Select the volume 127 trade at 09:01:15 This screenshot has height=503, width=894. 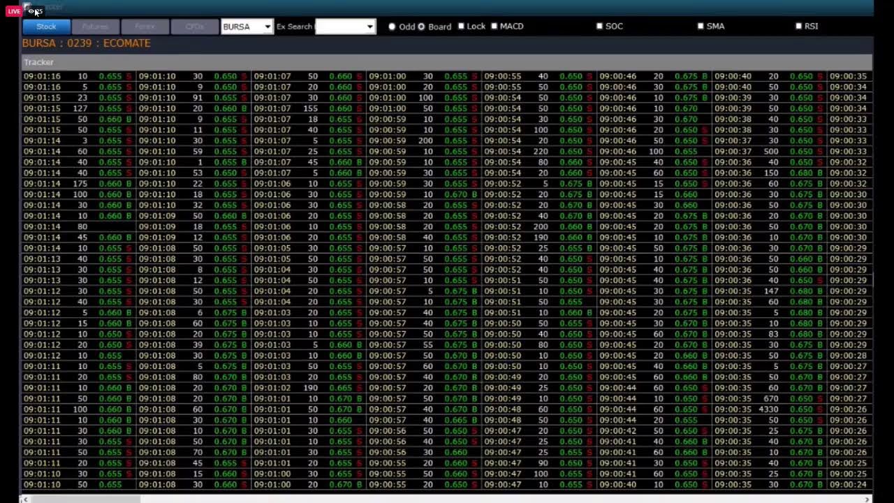click(x=79, y=108)
